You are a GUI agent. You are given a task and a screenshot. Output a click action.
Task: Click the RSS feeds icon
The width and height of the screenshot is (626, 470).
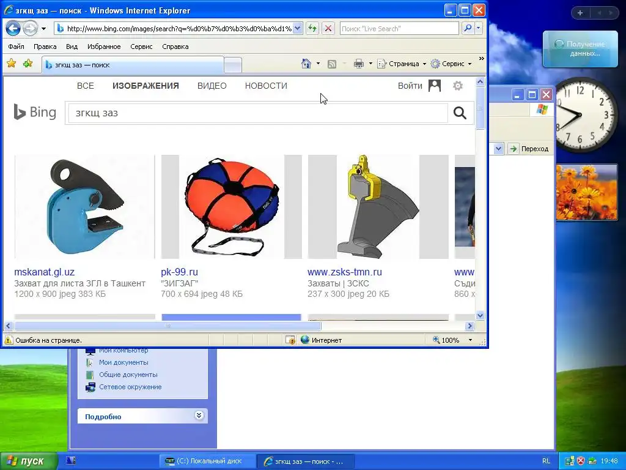[332, 64]
